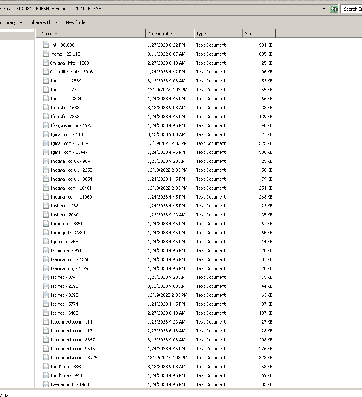Sort by the Size column header
The width and height of the screenshot is (362, 397).
[259, 34]
